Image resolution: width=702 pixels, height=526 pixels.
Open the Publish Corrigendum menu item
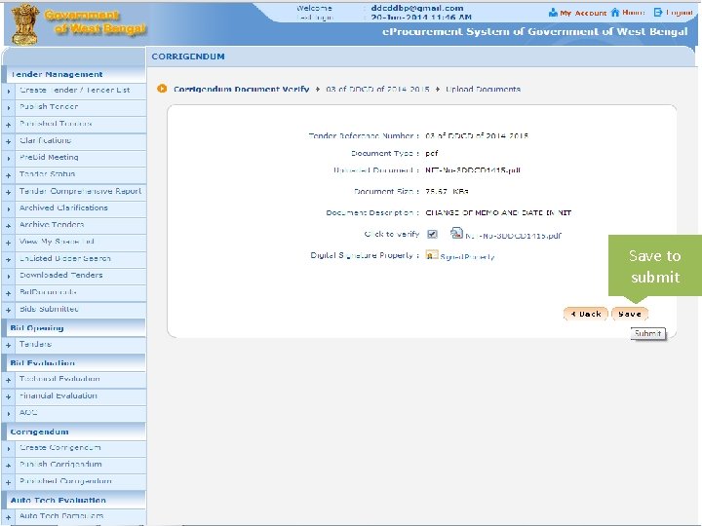tap(60, 465)
